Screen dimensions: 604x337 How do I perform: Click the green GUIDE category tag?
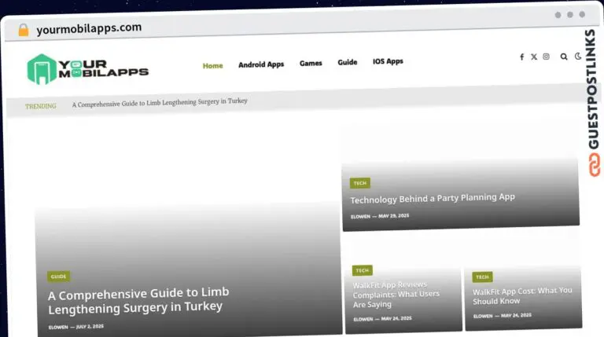[58, 277]
